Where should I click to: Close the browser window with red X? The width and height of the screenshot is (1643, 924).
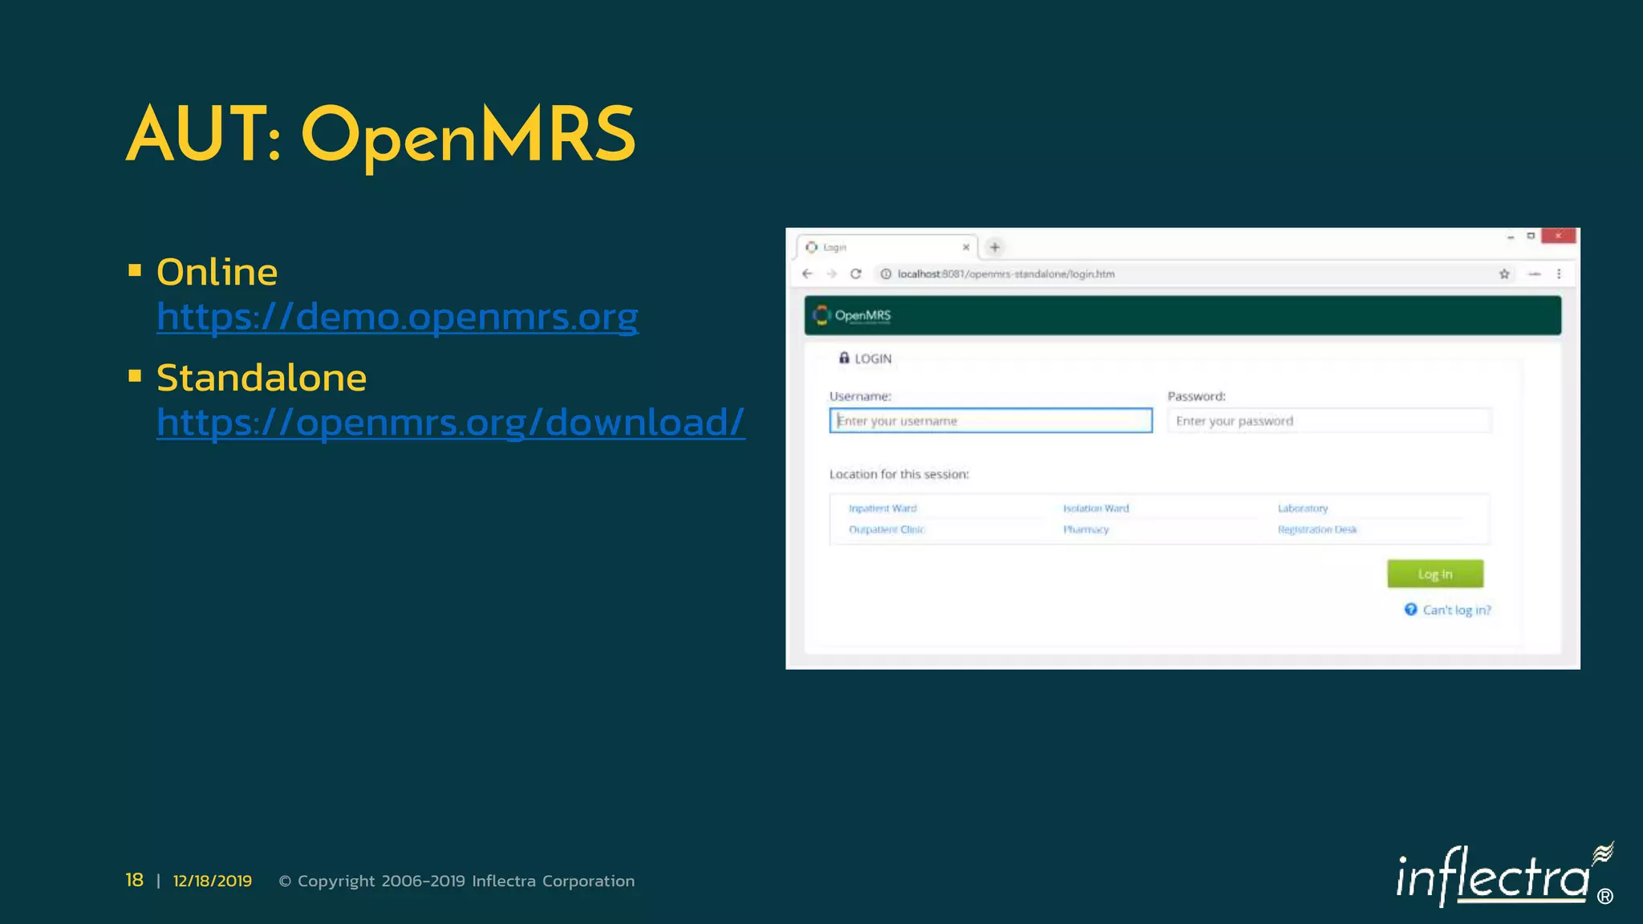[x=1558, y=236]
